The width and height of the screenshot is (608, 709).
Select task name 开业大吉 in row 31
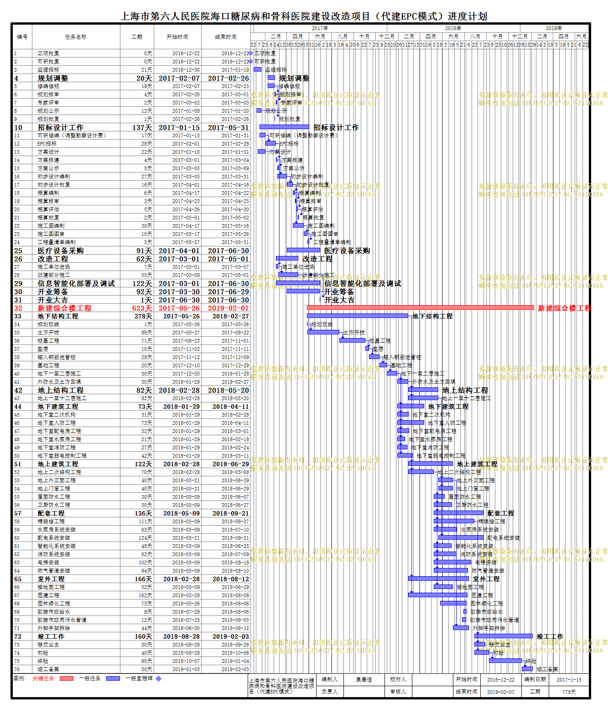(53, 300)
